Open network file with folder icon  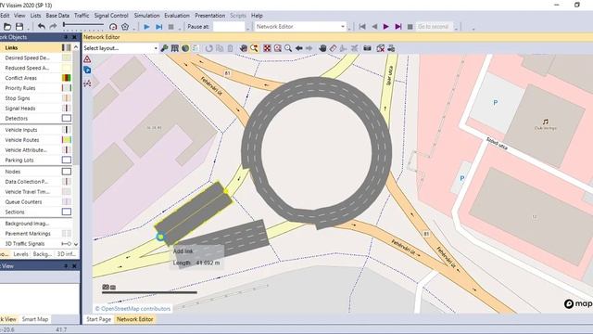click(7, 27)
